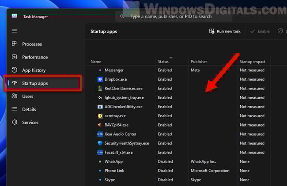Click the Messenger app dot icon
287x186 pixels.
[100, 70]
